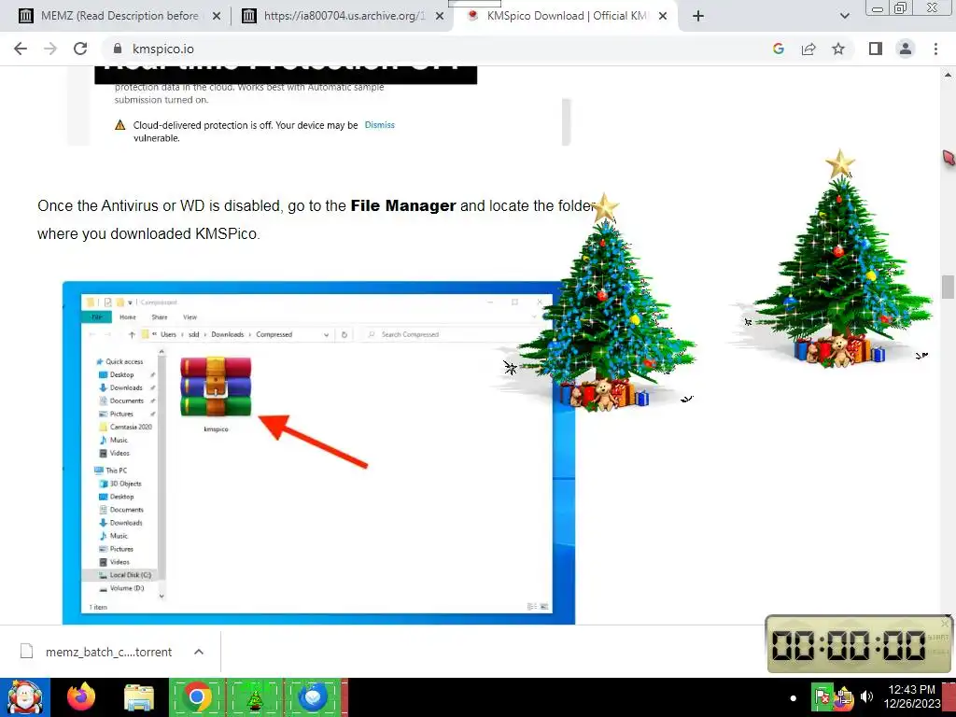Go back to the previous page
956x717 pixels.
click(21, 49)
